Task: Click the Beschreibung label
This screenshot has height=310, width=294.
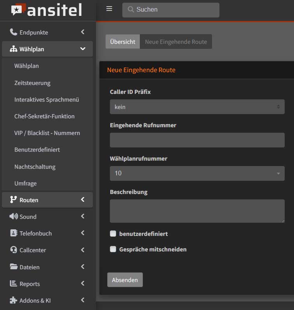Action: pyautogui.click(x=129, y=192)
